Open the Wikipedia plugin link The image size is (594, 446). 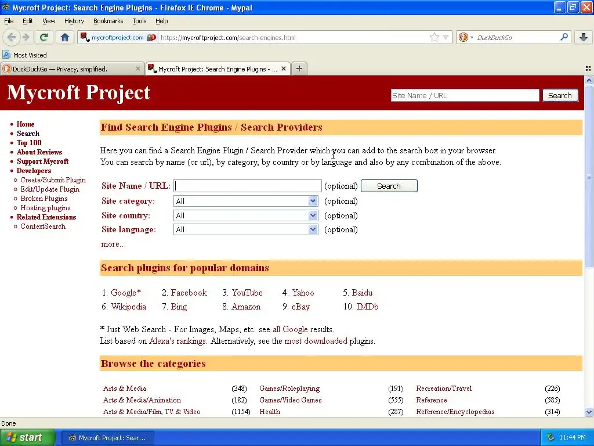point(128,307)
